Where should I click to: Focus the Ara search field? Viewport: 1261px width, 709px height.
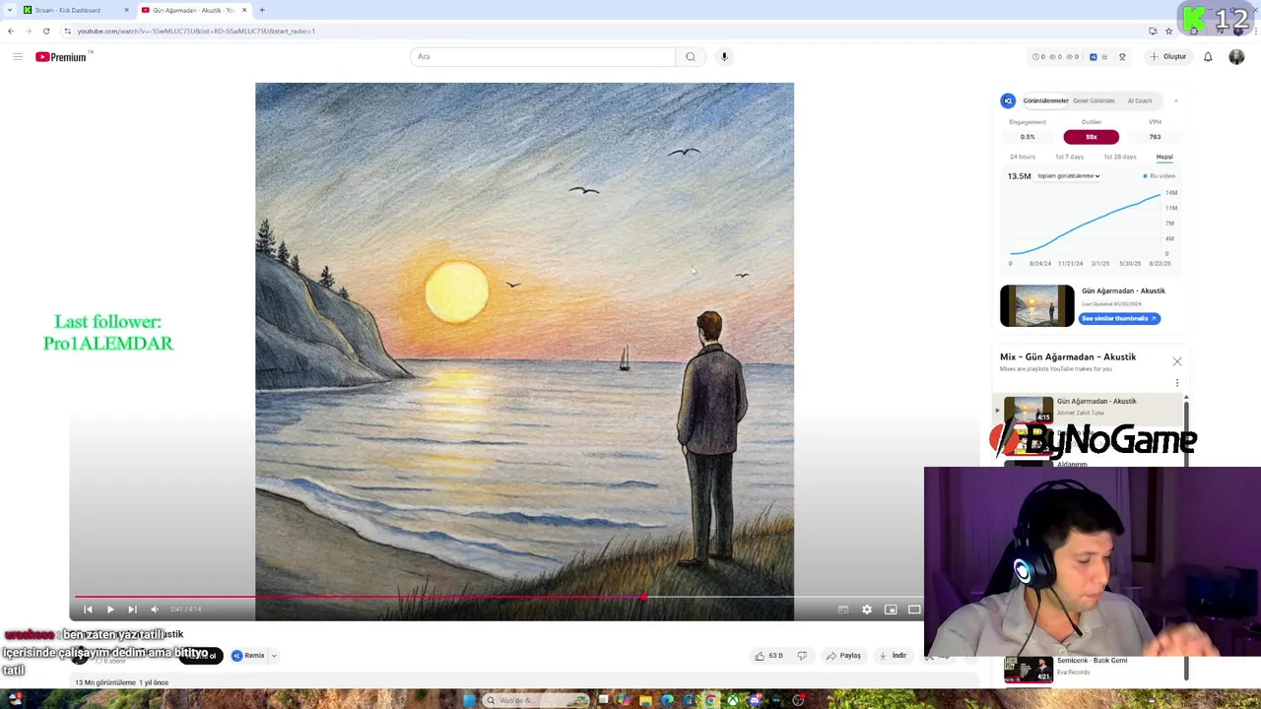pos(543,56)
